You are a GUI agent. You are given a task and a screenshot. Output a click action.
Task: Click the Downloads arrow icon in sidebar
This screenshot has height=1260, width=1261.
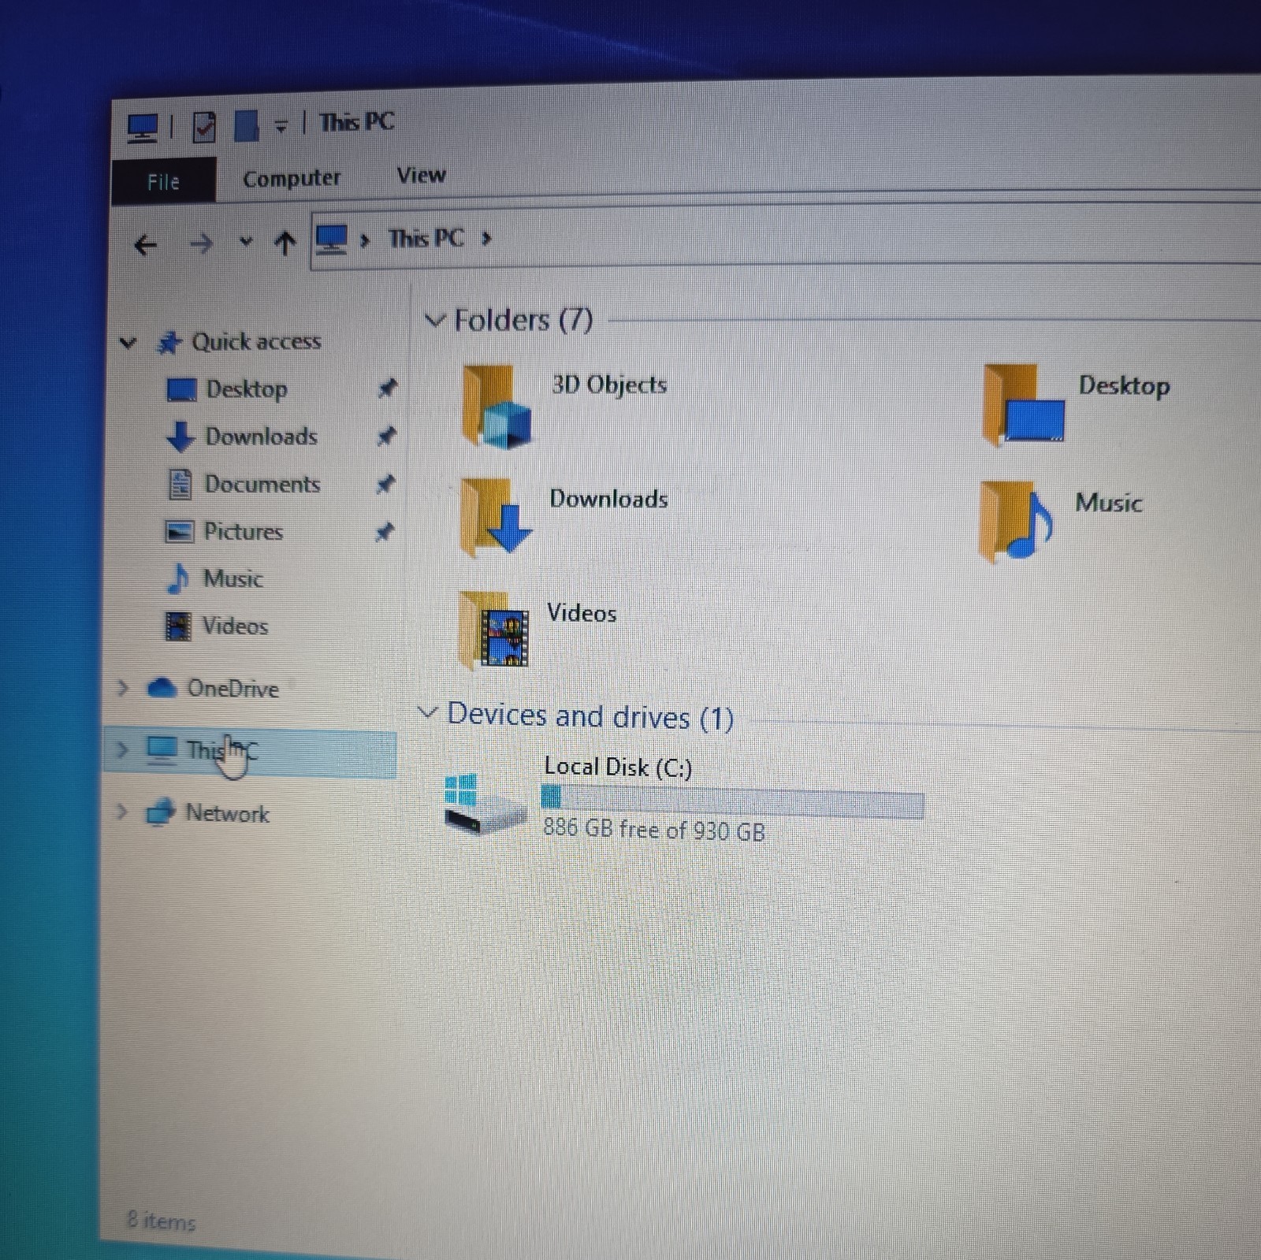pos(180,437)
